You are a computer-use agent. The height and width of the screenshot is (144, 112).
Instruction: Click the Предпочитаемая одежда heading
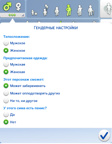(x=25, y=58)
